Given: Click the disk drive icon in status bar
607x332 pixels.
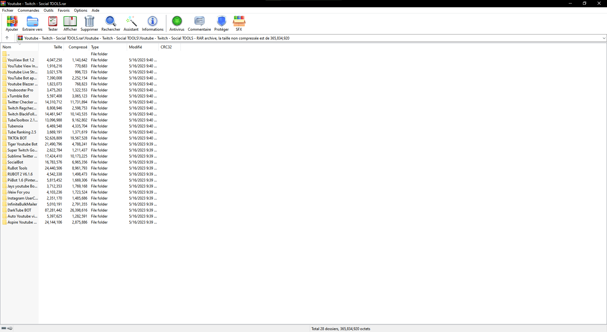Looking at the screenshot, I should 4,329.
